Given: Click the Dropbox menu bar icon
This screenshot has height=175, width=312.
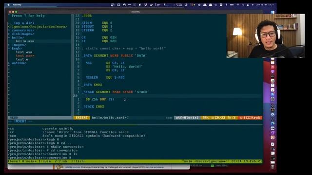Looking at the screenshot, I should point(146,5).
